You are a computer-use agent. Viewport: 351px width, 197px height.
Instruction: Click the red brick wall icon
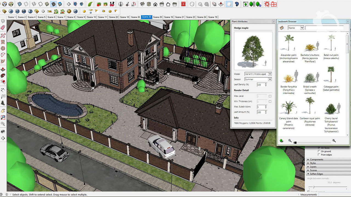[x=183, y=4]
